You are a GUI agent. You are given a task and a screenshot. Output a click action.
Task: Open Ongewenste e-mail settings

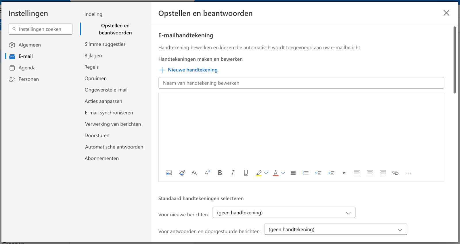click(x=106, y=90)
